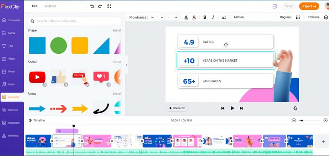
Task: Collapse the elements side panel
Action: pyautogui.click(x=127, y=65)
